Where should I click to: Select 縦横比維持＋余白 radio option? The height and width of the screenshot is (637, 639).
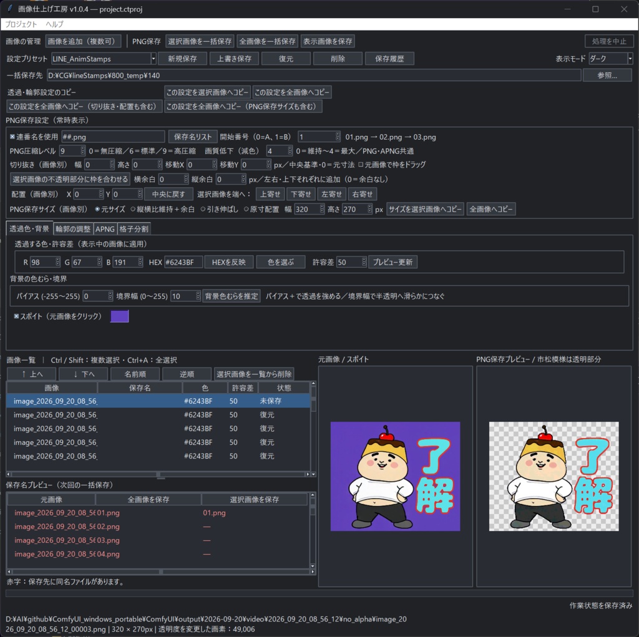point(133,209)
